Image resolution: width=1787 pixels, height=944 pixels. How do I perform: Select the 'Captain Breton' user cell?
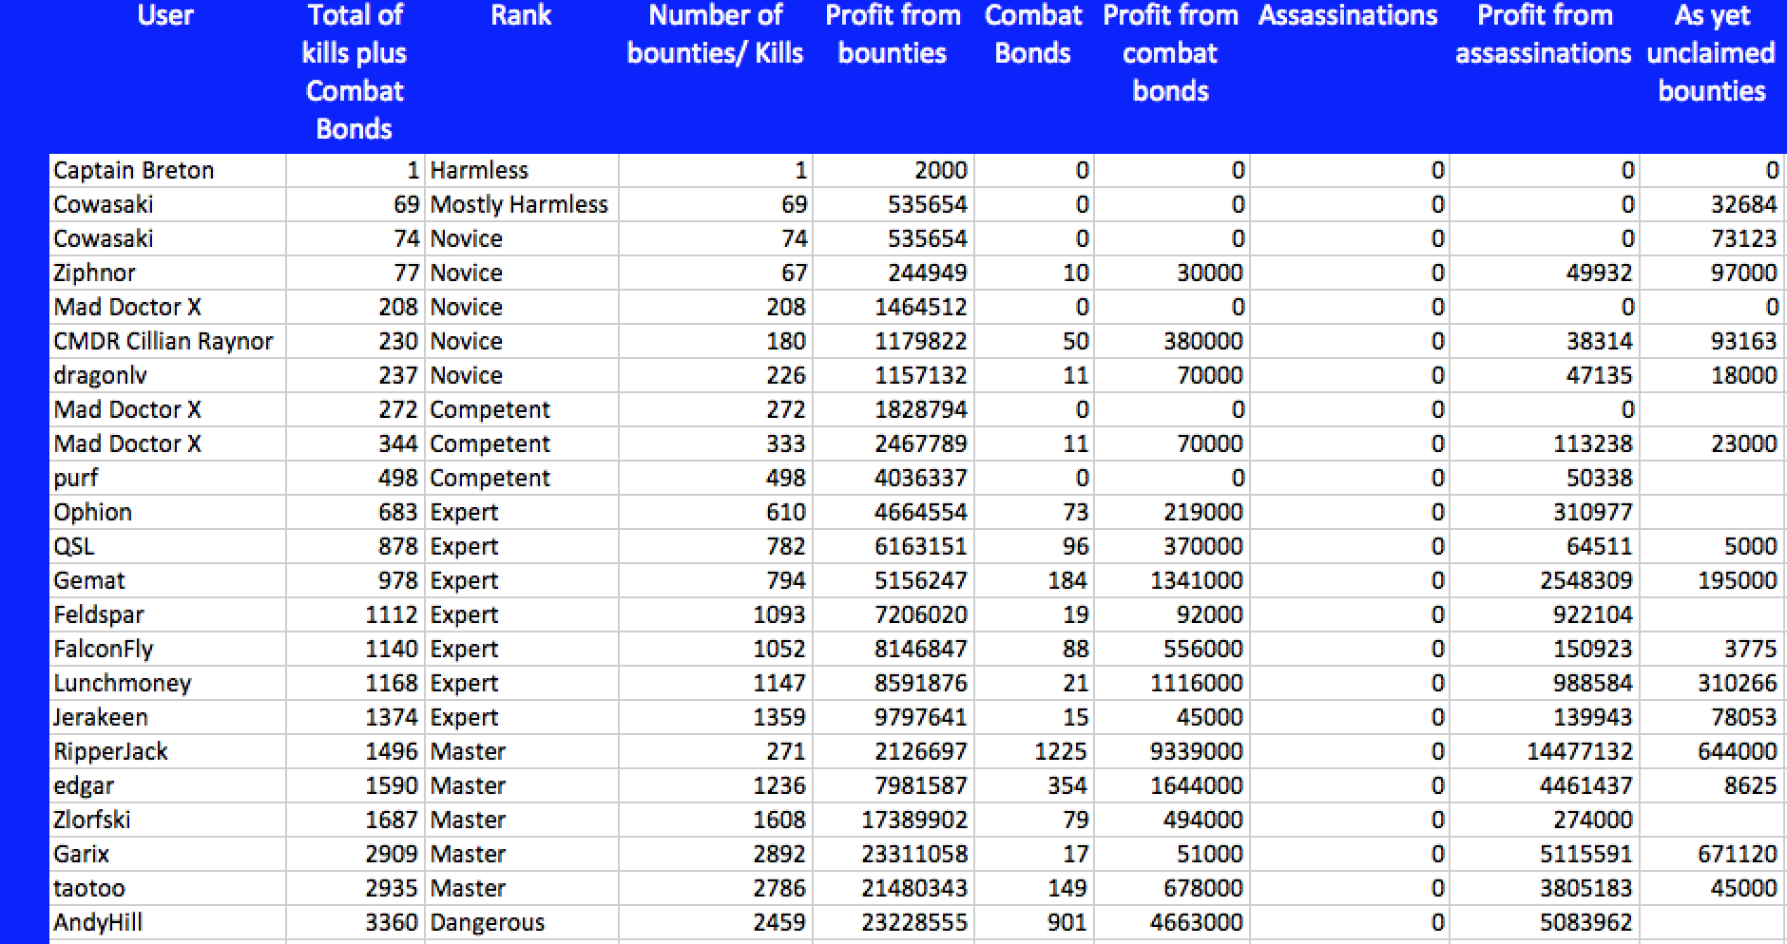(x=167, y=170)
